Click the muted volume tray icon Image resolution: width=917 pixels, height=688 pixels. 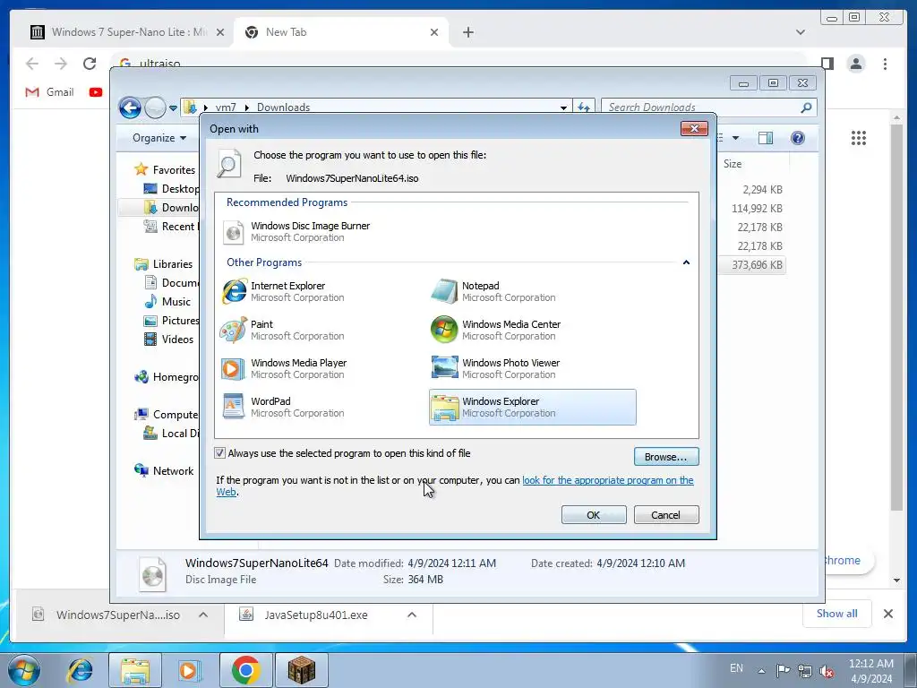(x=826, y=671)
